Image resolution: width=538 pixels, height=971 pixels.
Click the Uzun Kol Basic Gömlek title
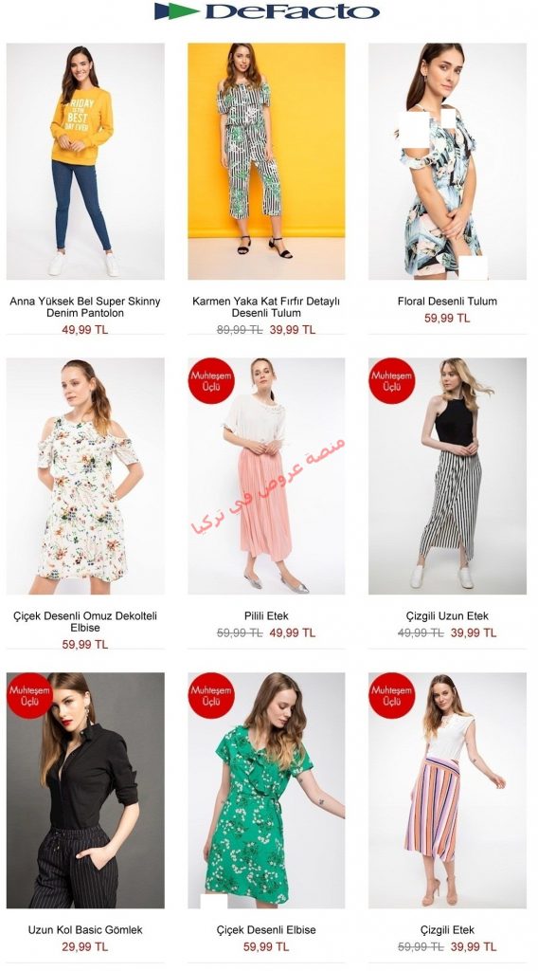(85, 930)
